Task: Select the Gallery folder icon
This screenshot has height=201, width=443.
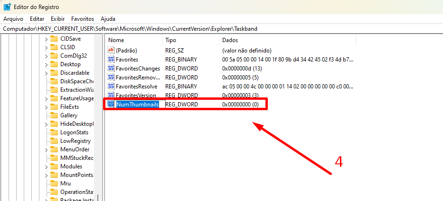Action: click(54, 115)
